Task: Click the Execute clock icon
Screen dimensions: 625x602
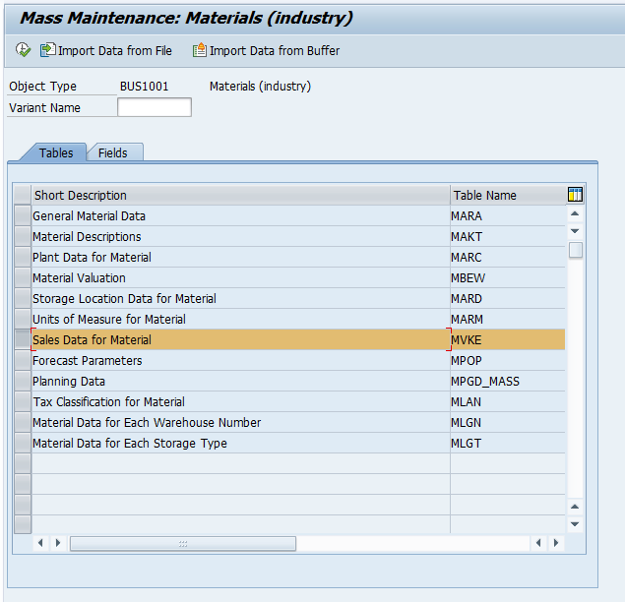Action: click(23, 50)
